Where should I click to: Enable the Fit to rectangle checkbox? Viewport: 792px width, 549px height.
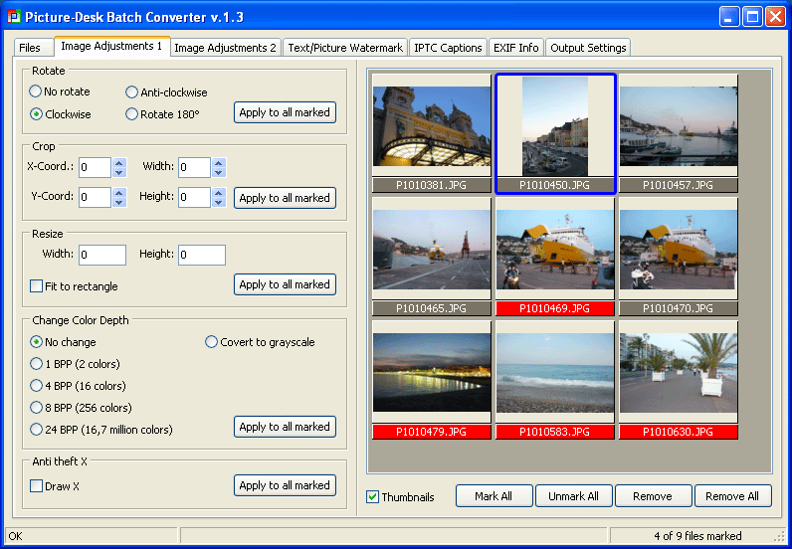(x=37, y=286)
